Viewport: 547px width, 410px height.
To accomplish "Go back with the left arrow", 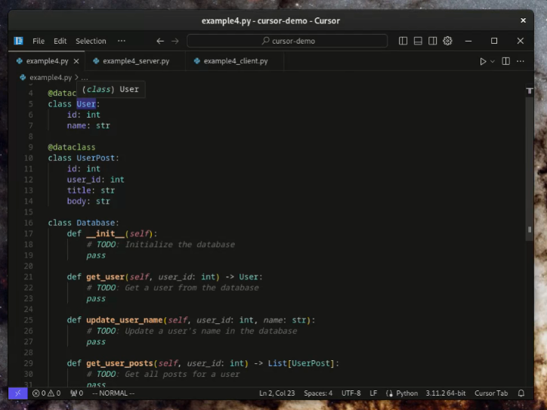I will pyautogui.click(x=160, y=41).
